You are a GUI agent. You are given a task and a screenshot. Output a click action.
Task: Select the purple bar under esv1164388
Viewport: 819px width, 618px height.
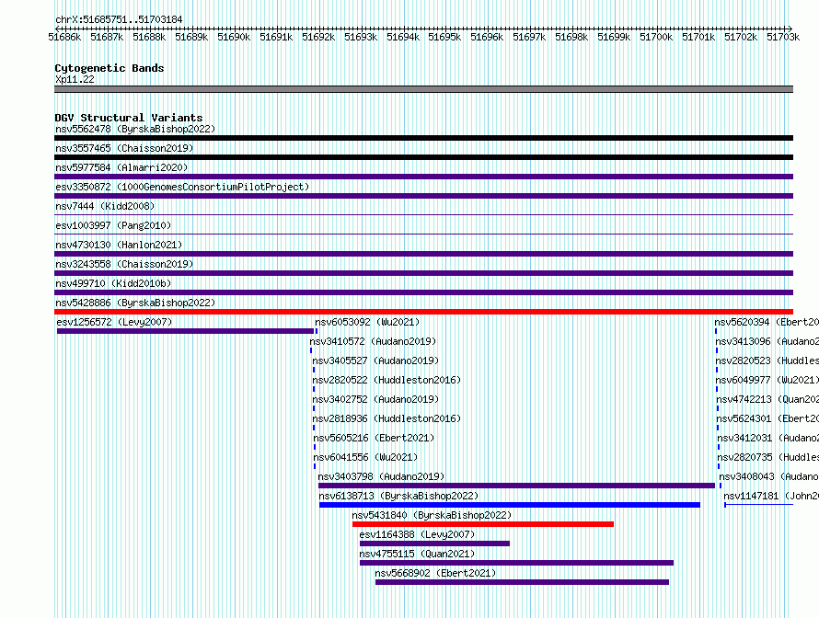pos(434,544)
